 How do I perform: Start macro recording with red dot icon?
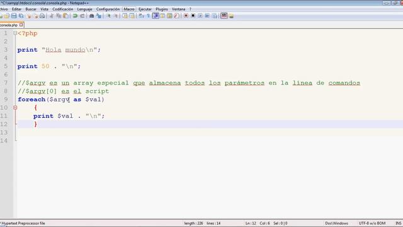186,16
